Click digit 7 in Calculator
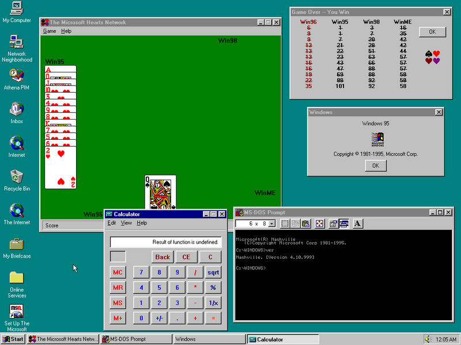 (x=141, y=272)
